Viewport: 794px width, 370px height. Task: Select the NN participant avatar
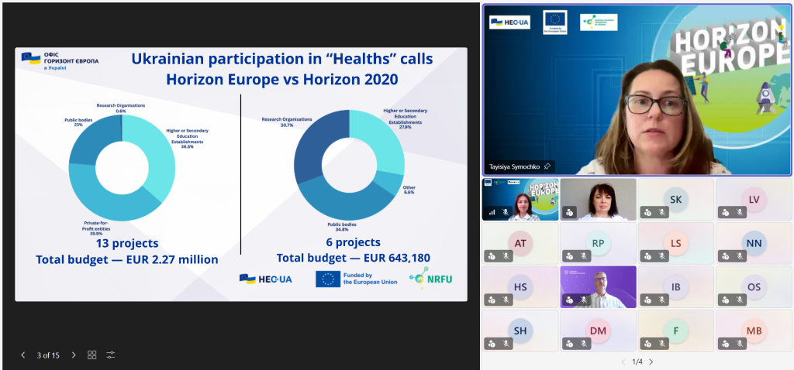tap(754, 243)
